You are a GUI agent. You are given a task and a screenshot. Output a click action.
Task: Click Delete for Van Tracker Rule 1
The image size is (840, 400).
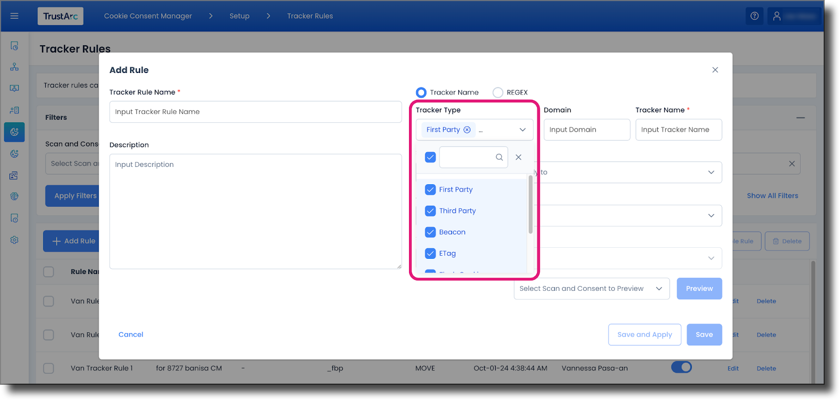coord(766,369)
